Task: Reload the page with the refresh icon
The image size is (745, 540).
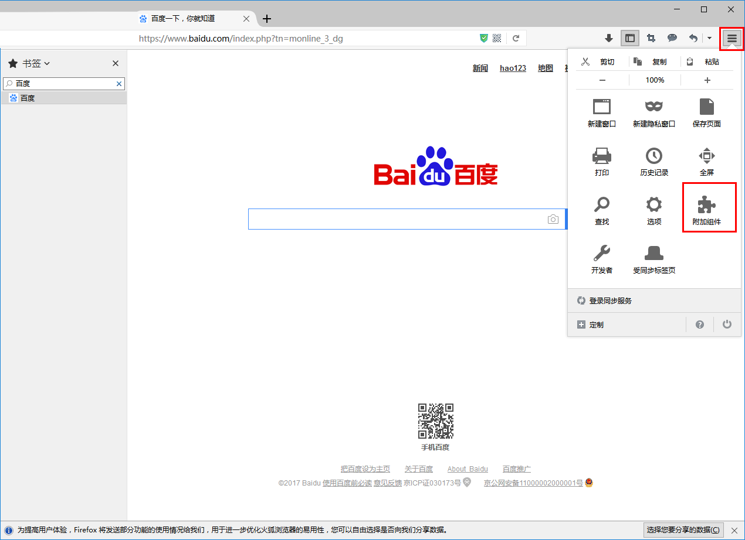Action: coord(516,38)
